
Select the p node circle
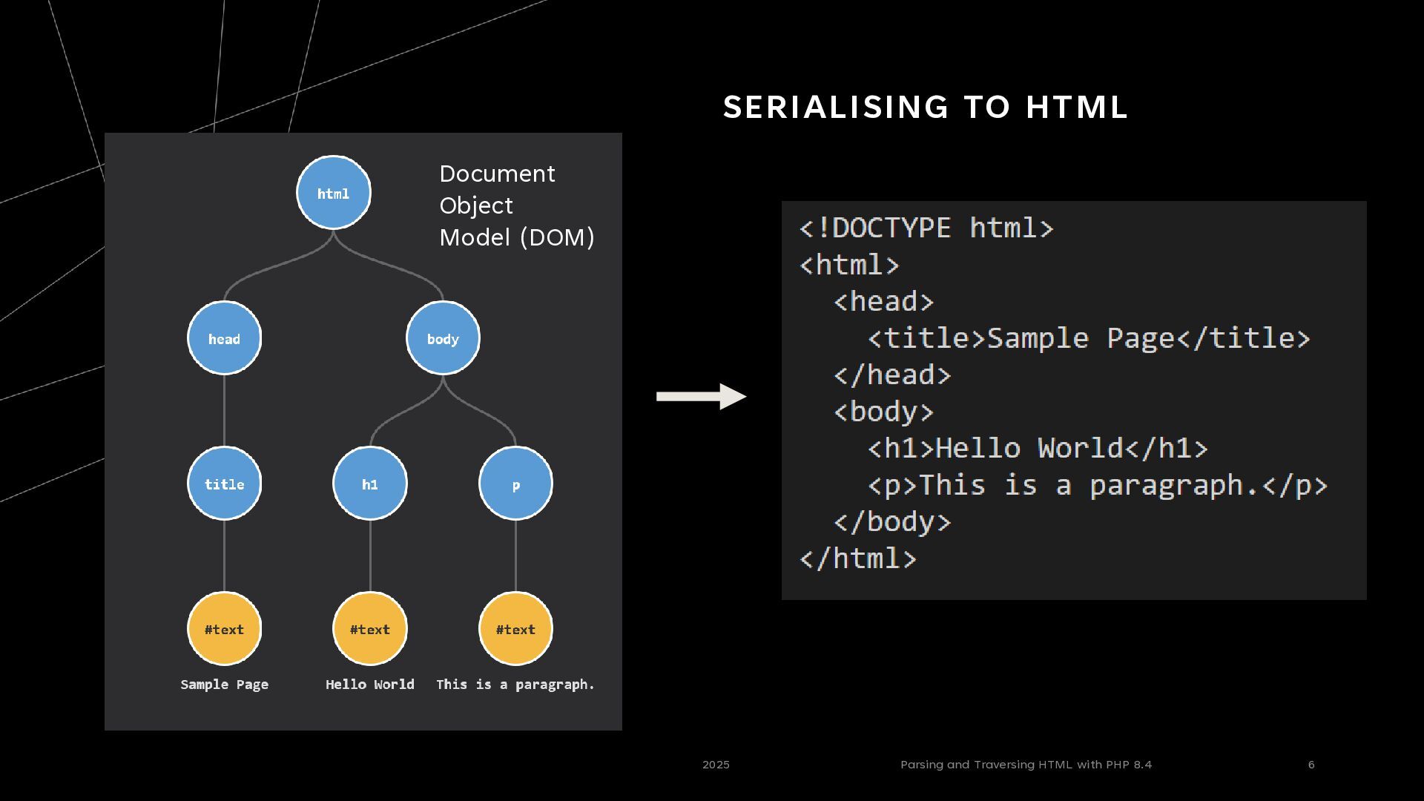point(515,484)
